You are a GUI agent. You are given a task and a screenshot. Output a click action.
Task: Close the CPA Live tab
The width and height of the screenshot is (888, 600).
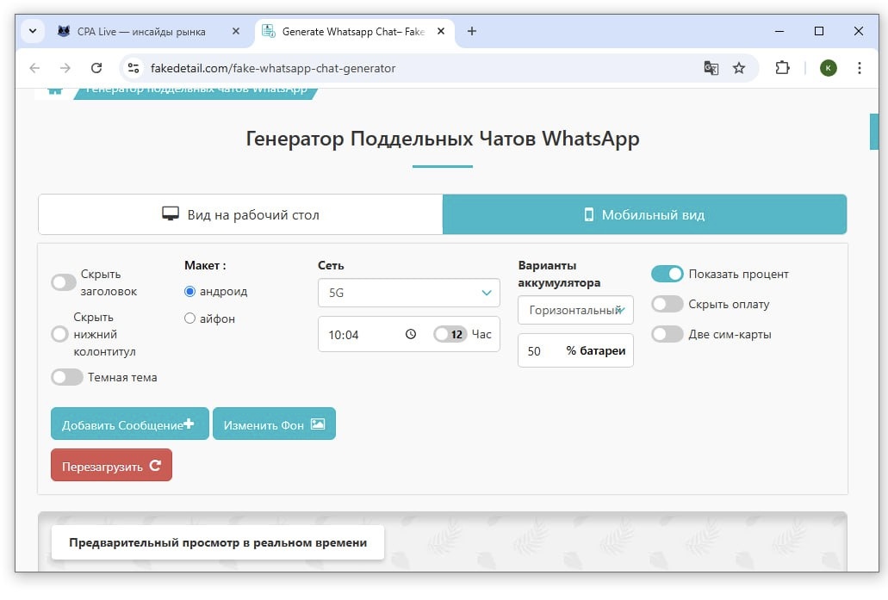point(236,31)
